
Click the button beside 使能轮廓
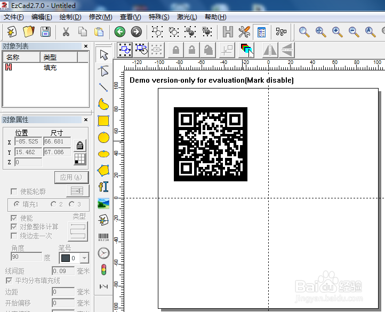77,191
